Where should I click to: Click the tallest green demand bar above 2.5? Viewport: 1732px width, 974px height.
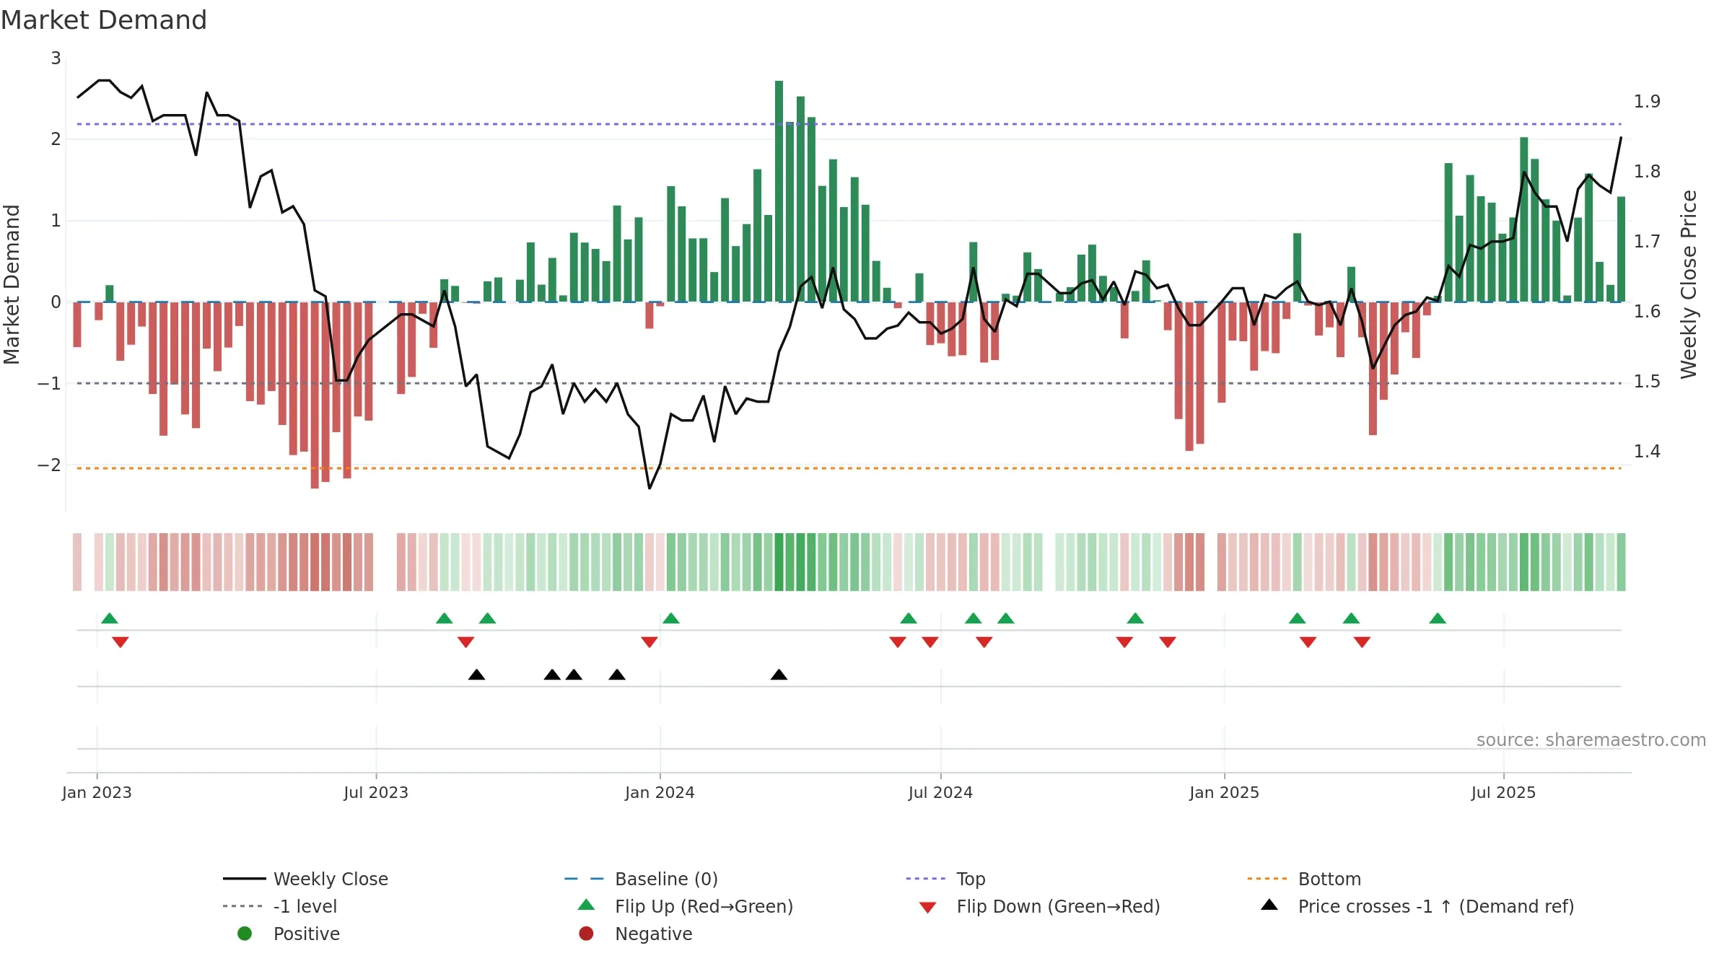[779, 191]
